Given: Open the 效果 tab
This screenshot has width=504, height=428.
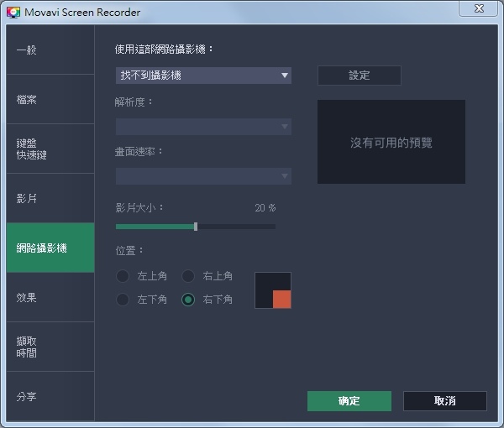Looking at the screenshot, I should click(50, 297).
